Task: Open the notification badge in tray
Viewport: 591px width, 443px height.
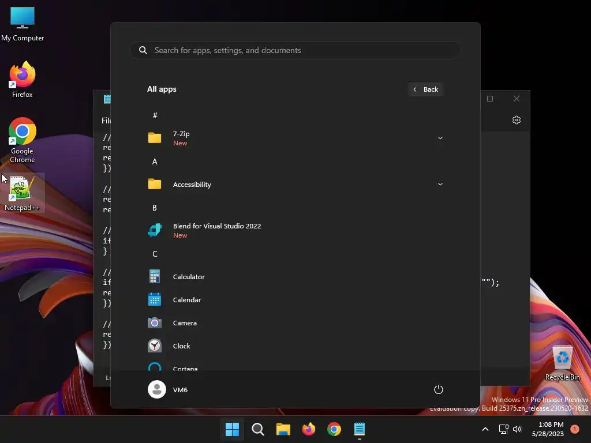Action: pos(575,429)
